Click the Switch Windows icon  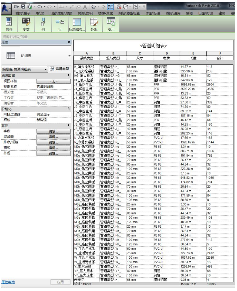tap(125, 7)
